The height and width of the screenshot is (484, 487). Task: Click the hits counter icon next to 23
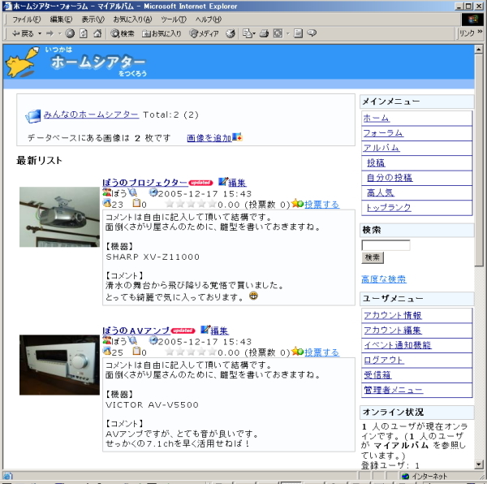coord(107,204)
